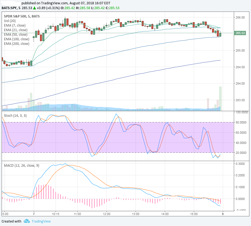Click the SPDR S&P 500, 5, BATS legend title

(22, 16)
